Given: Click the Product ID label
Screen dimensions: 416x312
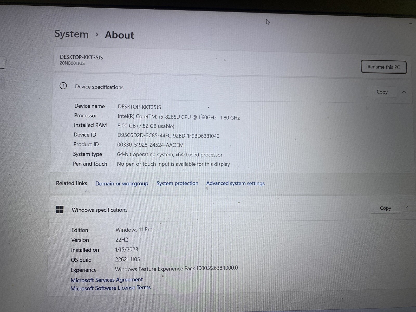Looking at the screenshot, I should click(86, 144).
